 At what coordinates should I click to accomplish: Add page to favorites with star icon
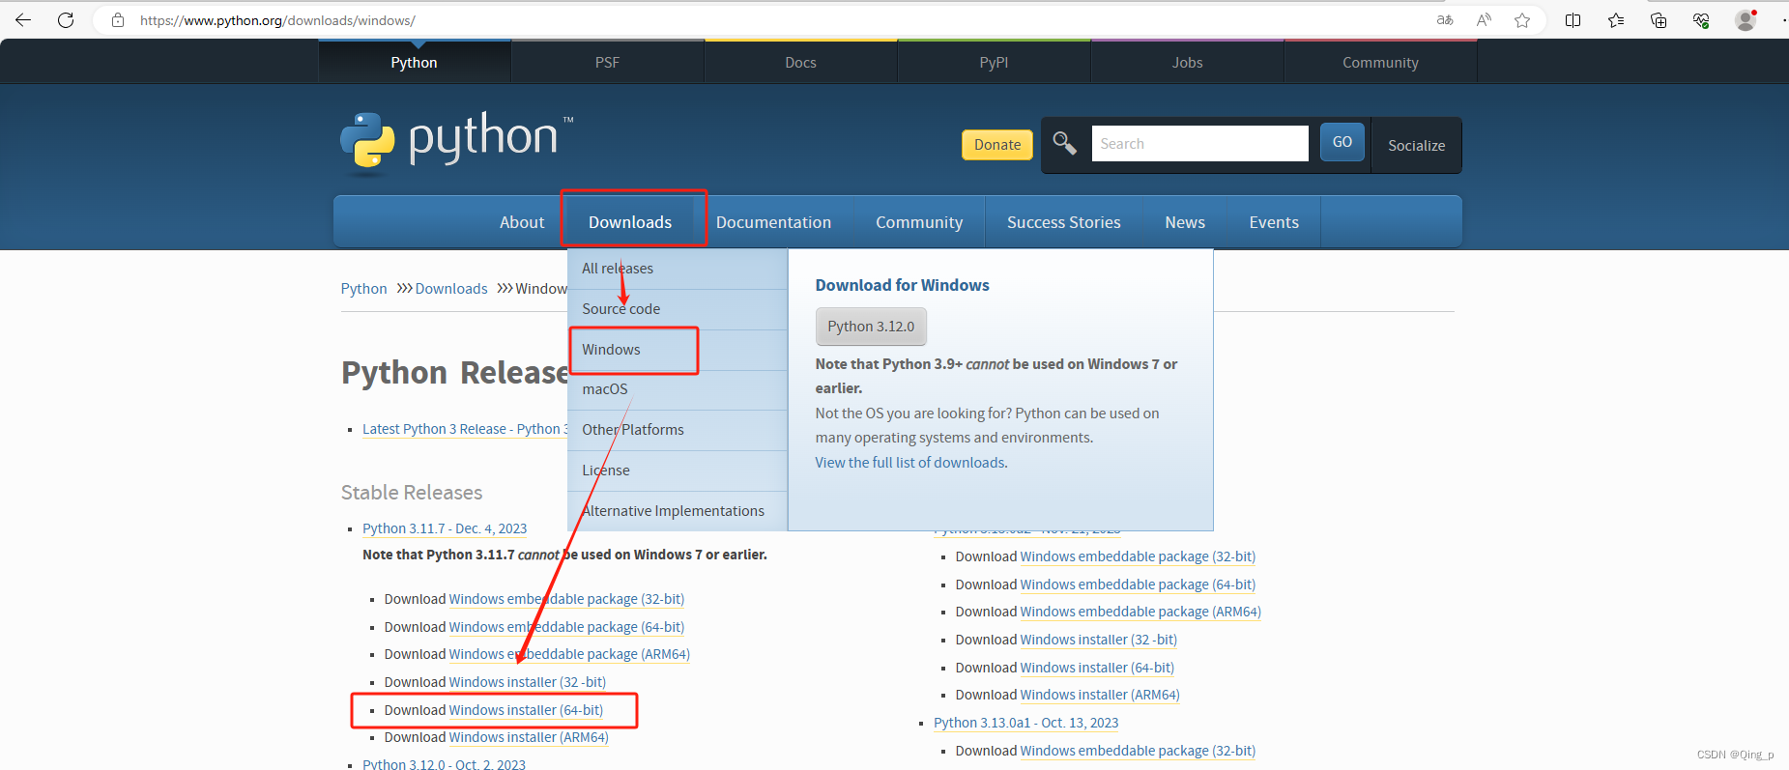tap(1522, 20)
